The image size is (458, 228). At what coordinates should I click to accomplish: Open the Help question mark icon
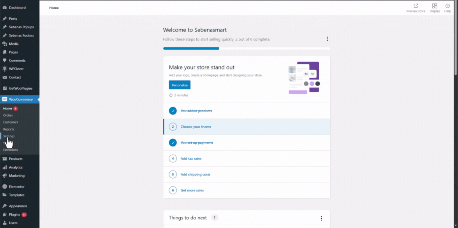[x=447, y=6]
